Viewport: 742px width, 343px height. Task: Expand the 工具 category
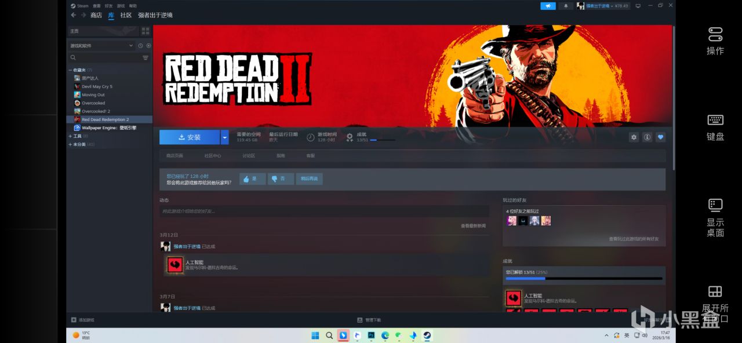(x=70, y=136)
